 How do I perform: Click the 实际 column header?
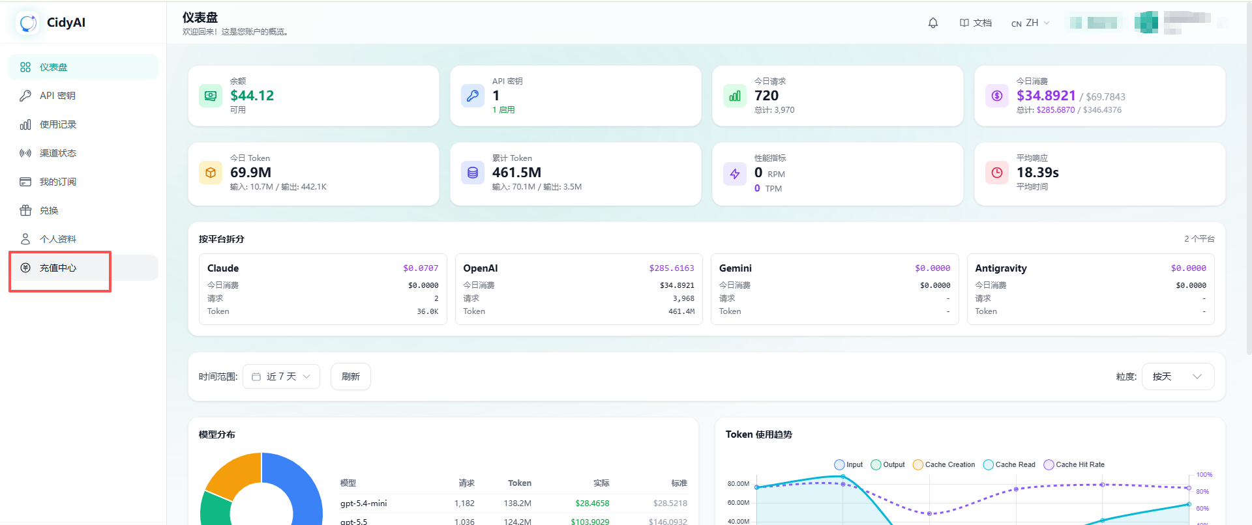pyautogui.click(x=601, y=483)
